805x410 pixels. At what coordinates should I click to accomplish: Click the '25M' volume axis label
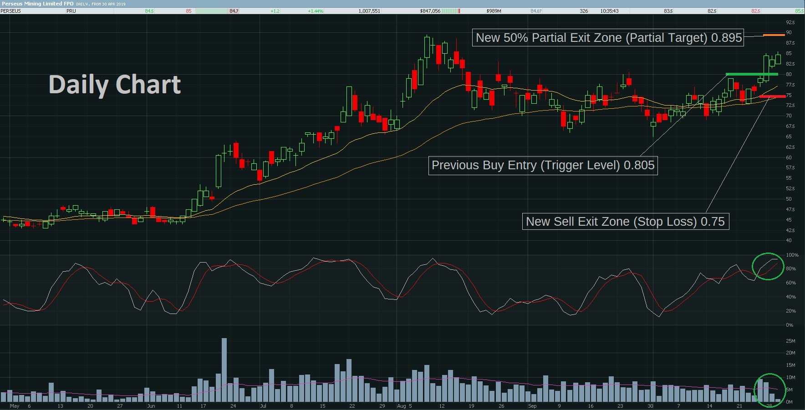[x=791, y=341]
